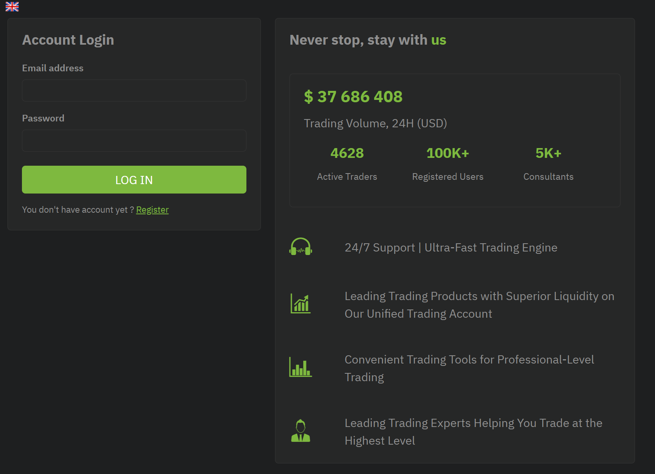Click the headphones support icon
Image resolution: width=655 pixels, height=474 pixels.
[x=300, y=247]
